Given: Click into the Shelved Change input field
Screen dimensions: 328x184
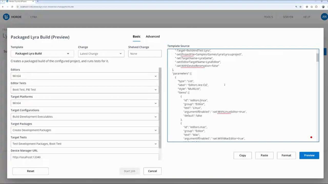Looking at the screenshot, I should click(x=145, y=54).
